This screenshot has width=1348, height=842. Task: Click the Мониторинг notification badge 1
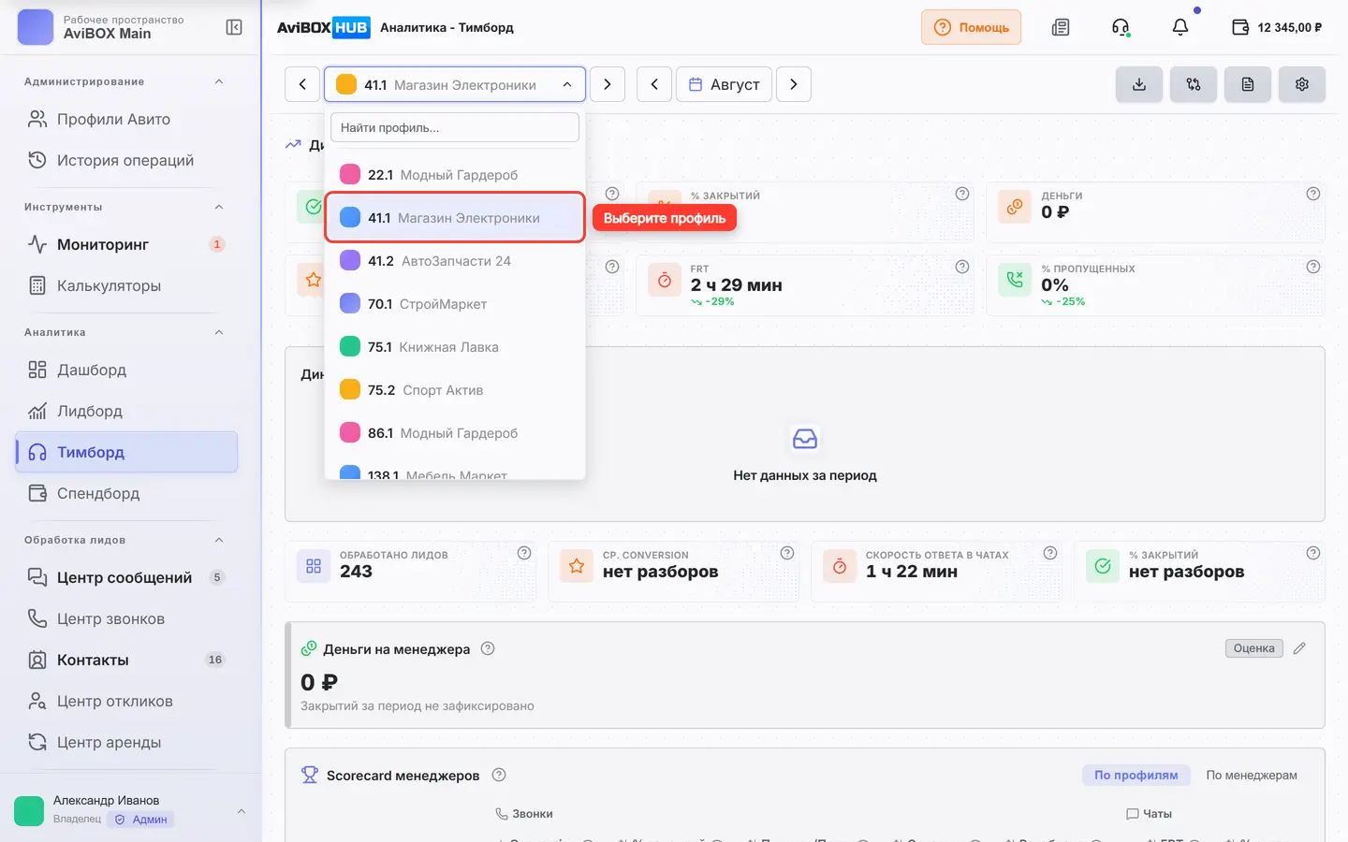coord(217,244)
